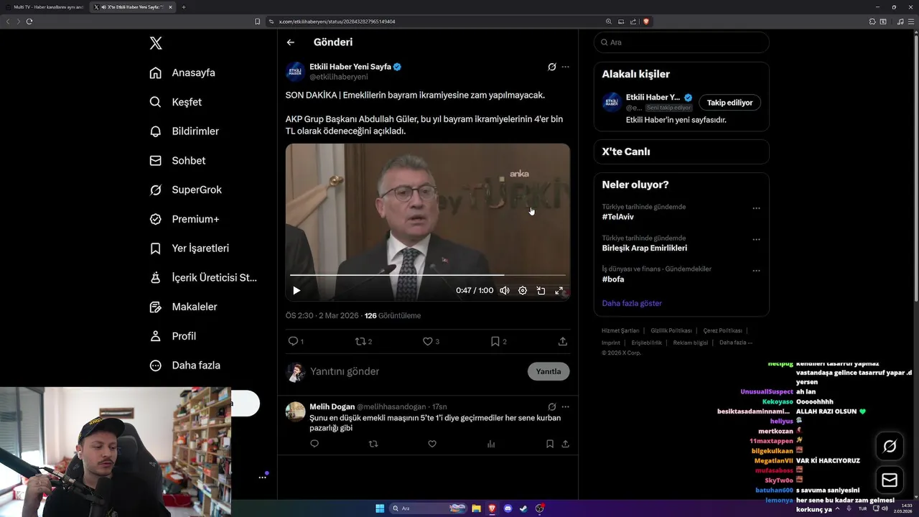Expand the video to full screen

point(559,290)
